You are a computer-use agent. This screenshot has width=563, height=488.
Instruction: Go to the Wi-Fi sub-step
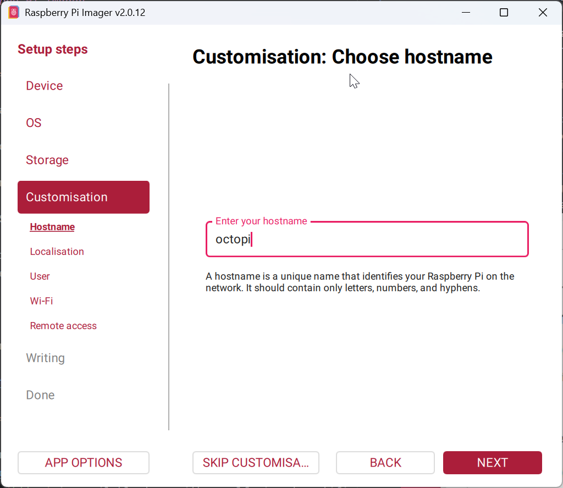click(41, 301)
